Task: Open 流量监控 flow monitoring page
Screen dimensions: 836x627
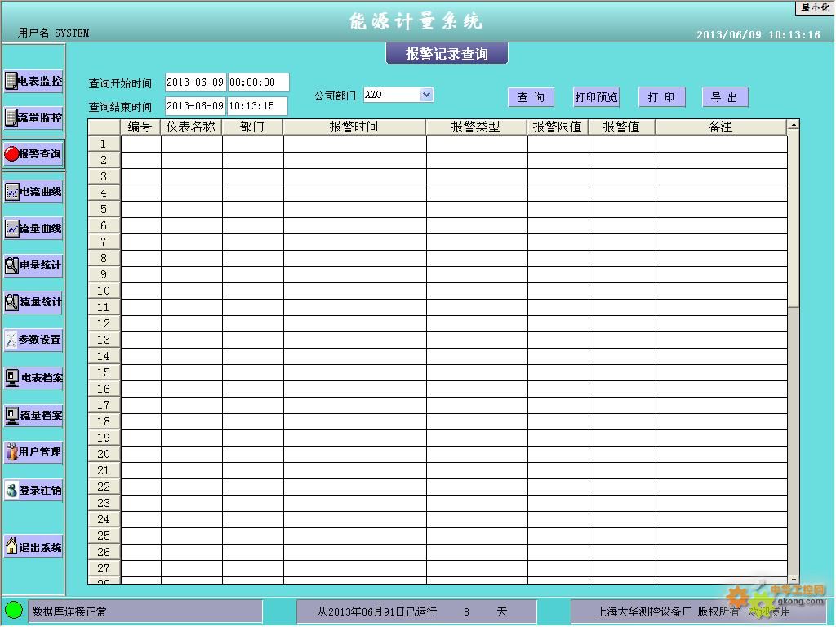Action: point(33,118)
